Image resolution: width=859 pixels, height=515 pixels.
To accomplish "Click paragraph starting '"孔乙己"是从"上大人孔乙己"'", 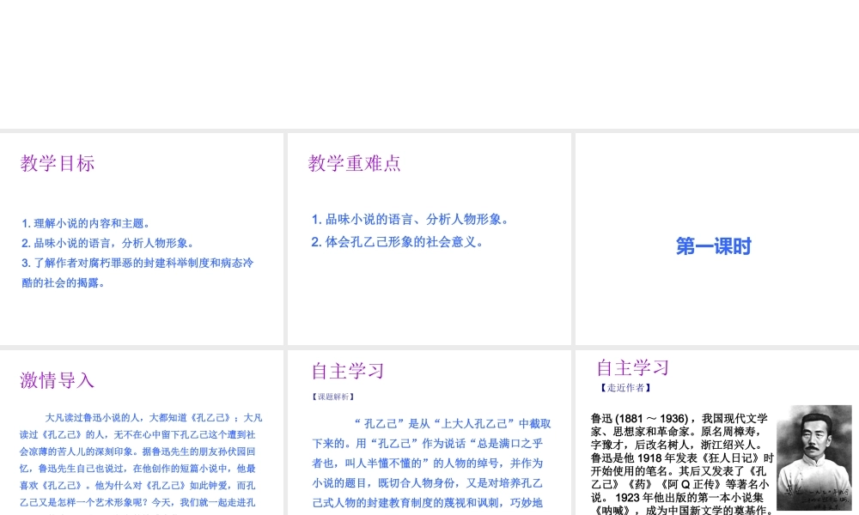I will [x=432, y=463].
